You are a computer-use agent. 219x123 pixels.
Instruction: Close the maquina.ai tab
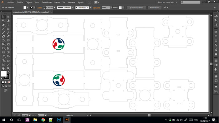tap(51, 12)
